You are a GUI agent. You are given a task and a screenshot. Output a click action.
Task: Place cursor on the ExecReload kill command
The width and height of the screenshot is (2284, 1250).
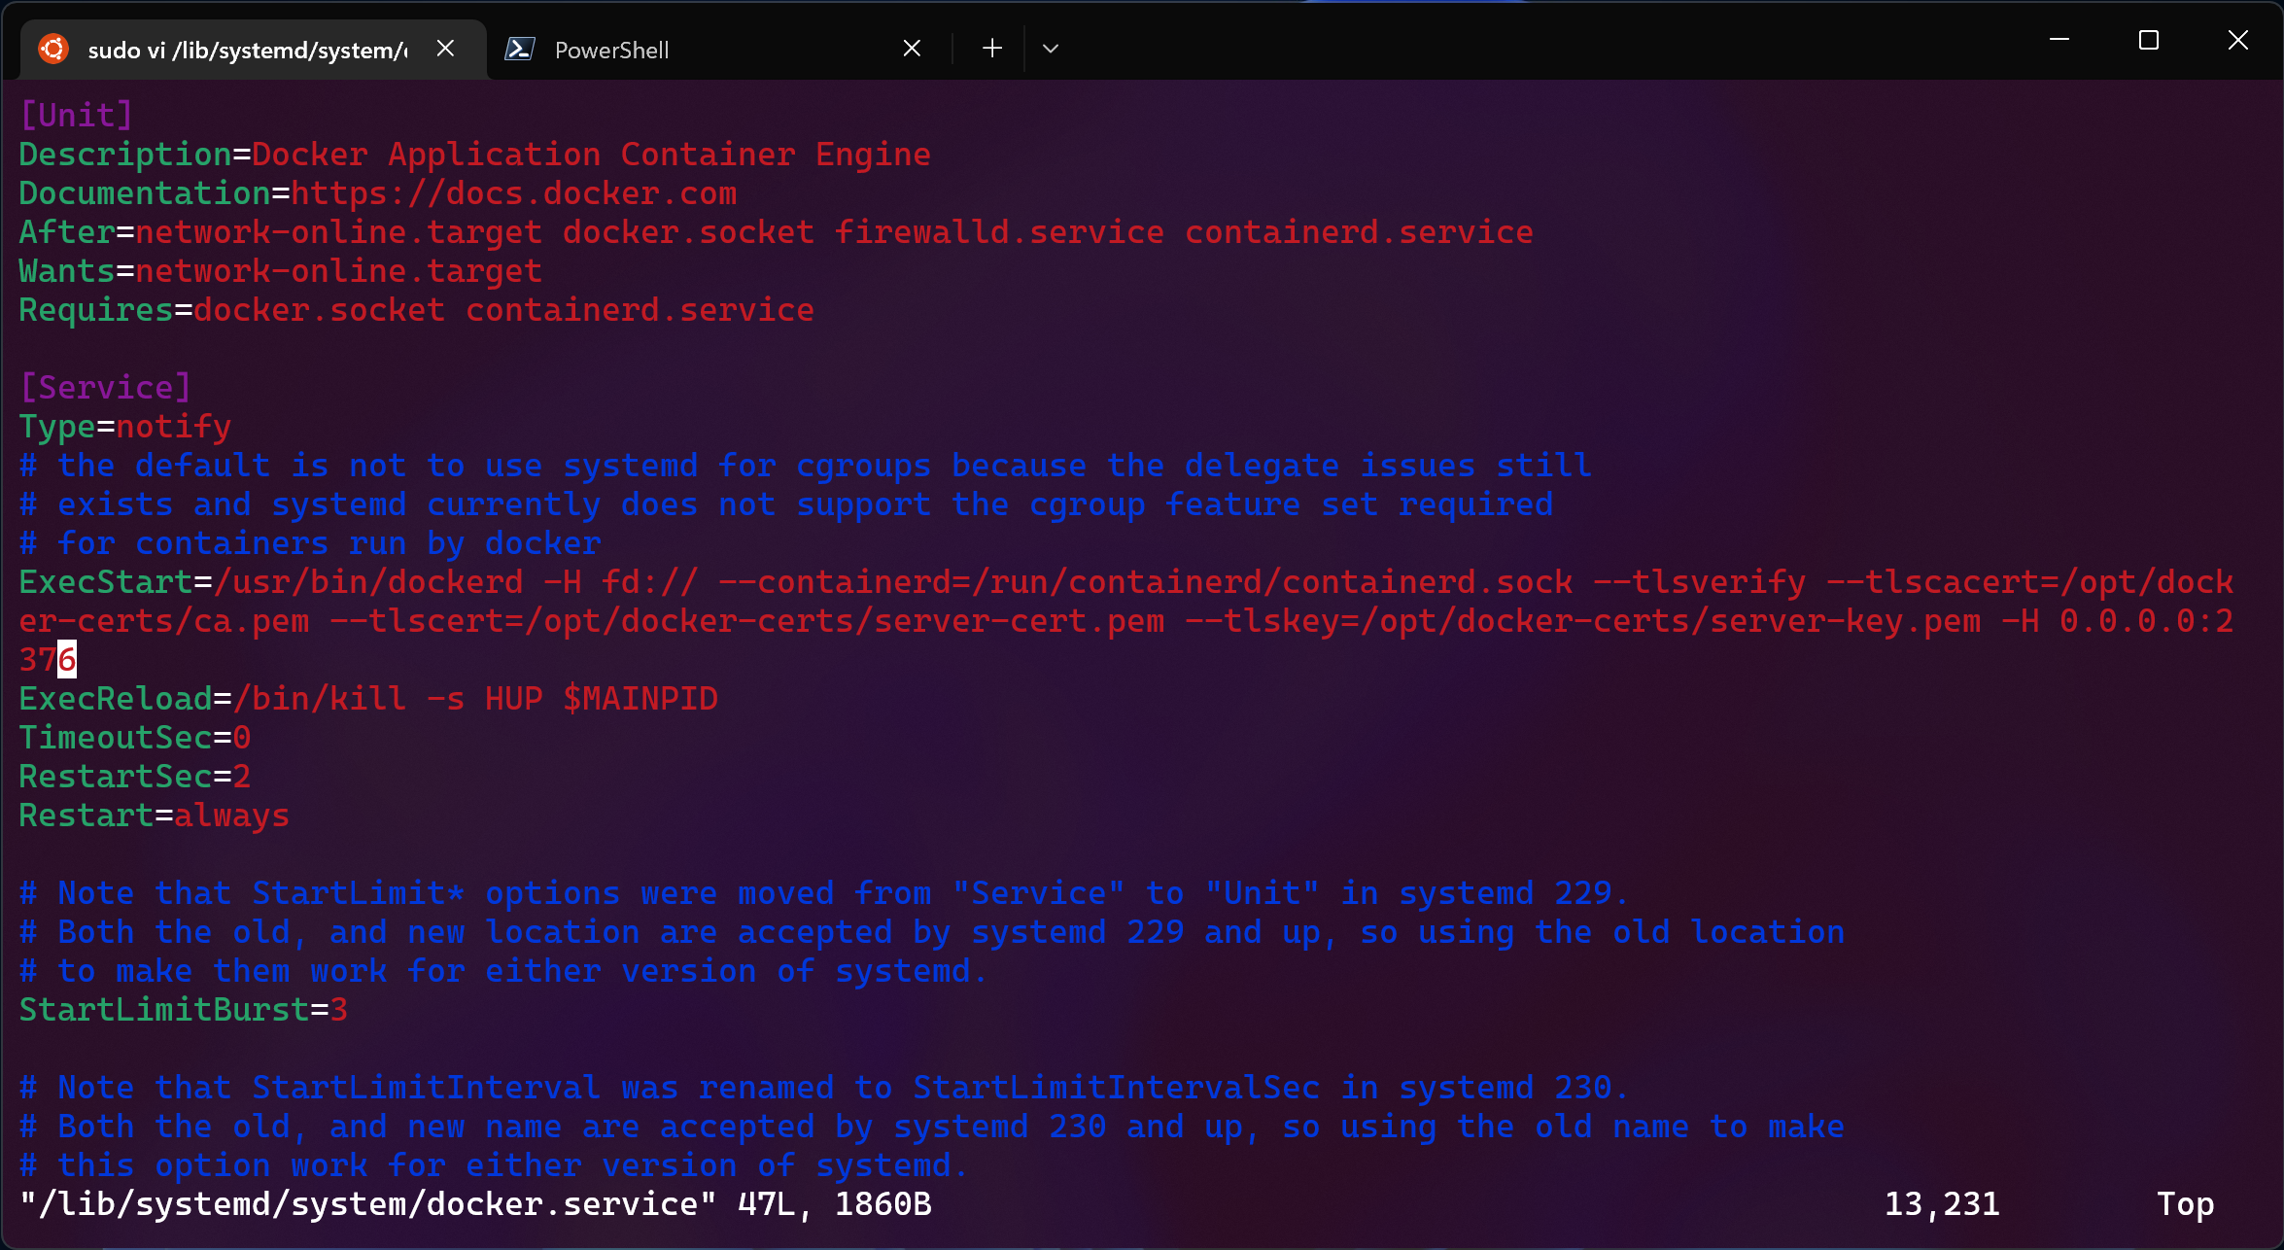[x=367, y=698]
